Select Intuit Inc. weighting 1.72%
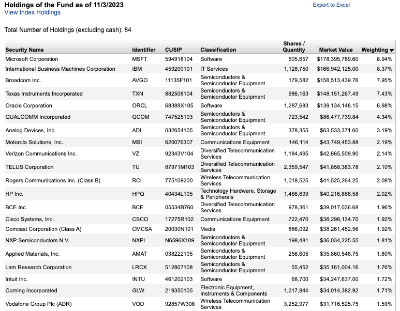This screenshot has width=400, height=311. coord(384,279)
